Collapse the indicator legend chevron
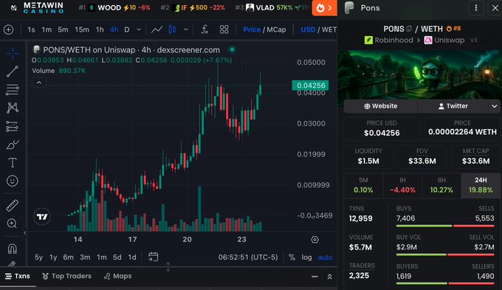Image resolution: width=502 pixels, height=290 pixels. click(39, 83)
